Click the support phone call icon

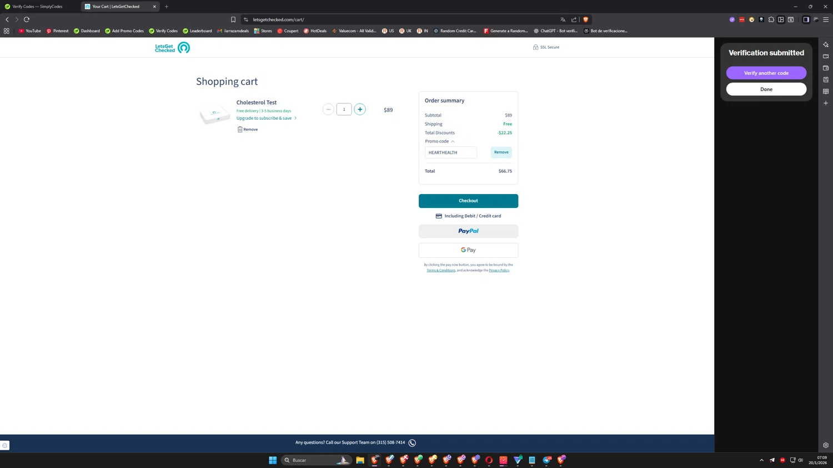point(412,442)
